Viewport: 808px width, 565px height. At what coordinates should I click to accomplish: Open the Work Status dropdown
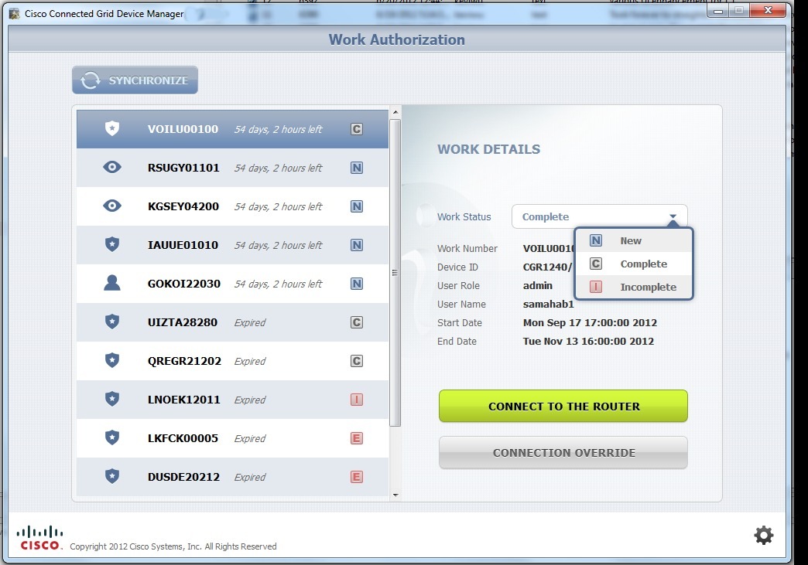tap(599, 216)
